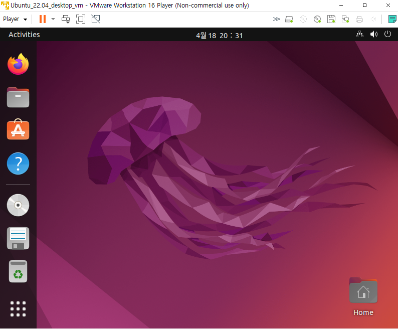Open the VMware message log icon
This screenshot has width=398, height=329.
[x=392, y=19]
